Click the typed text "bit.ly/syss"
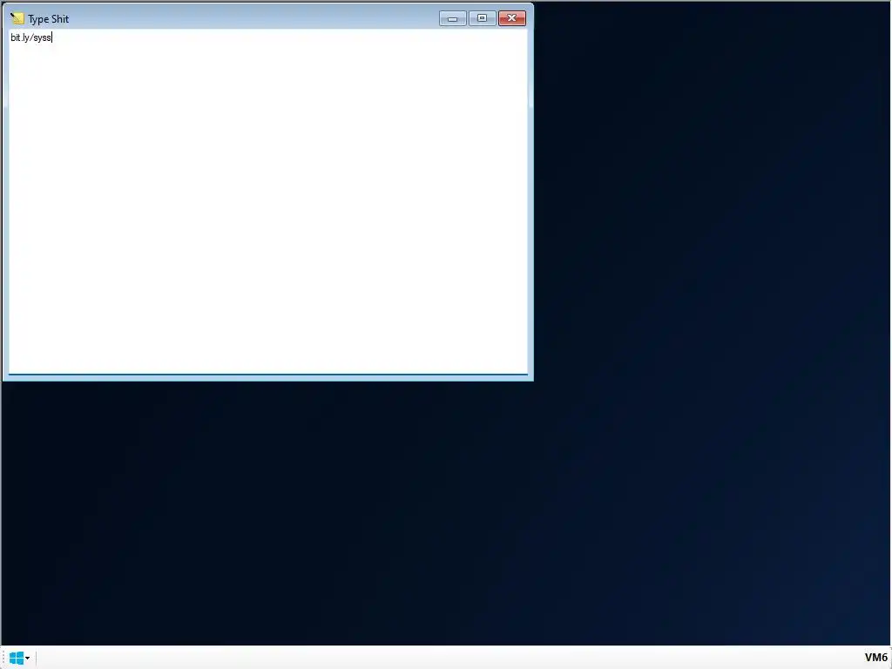The image size is (892, 669). [30, 37]
